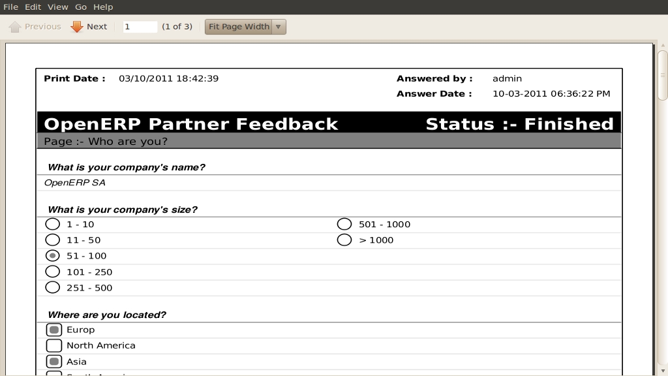Screen dimensions: 668x376
Task: Select the 11 - 50 company size radio
Action: (x=52, y=240)
